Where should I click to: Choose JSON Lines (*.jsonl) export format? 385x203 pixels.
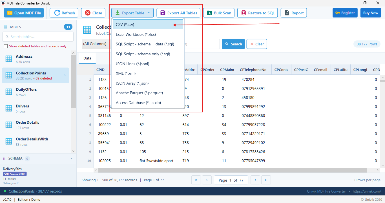[148, 64]
